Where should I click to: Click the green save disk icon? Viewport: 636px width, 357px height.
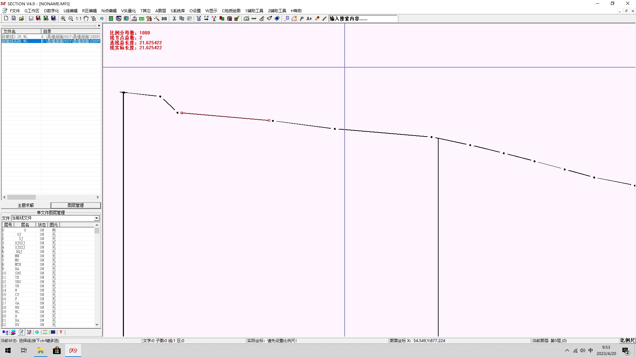(x=46, y=19)
